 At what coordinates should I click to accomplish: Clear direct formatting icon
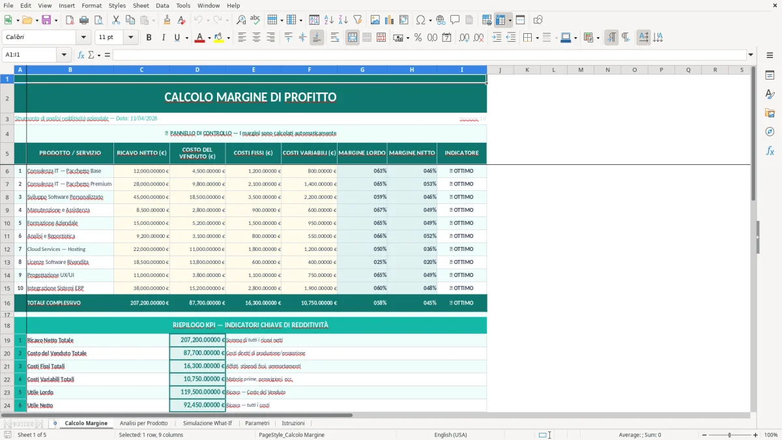[x=181, y=20]
